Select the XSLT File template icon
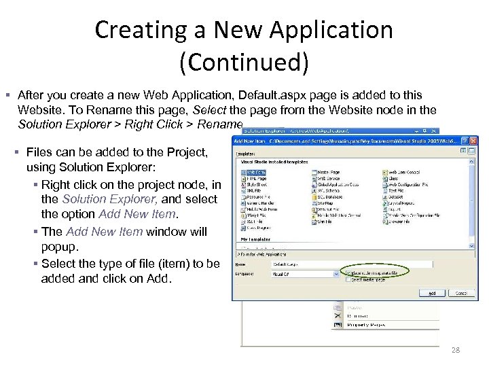The height and width of the screenshot is (367, 489). [244, 222]
